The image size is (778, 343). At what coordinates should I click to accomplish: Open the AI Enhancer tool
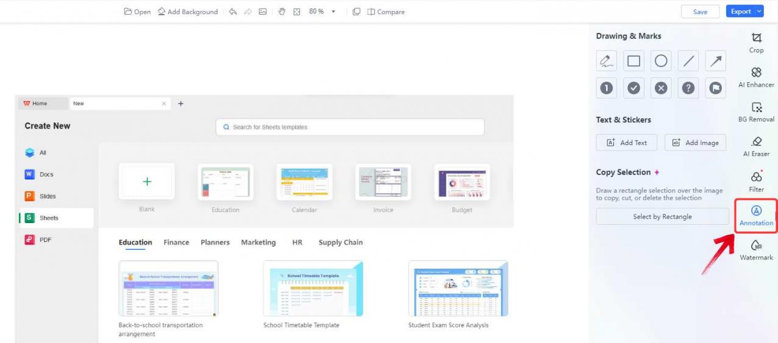[x=756, y=77]
